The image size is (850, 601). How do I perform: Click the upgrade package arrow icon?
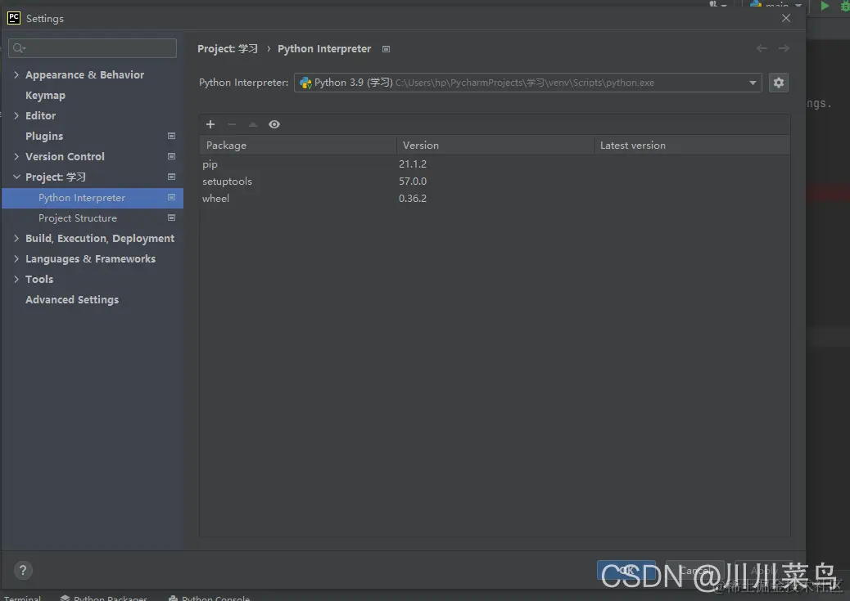point(252,124)
